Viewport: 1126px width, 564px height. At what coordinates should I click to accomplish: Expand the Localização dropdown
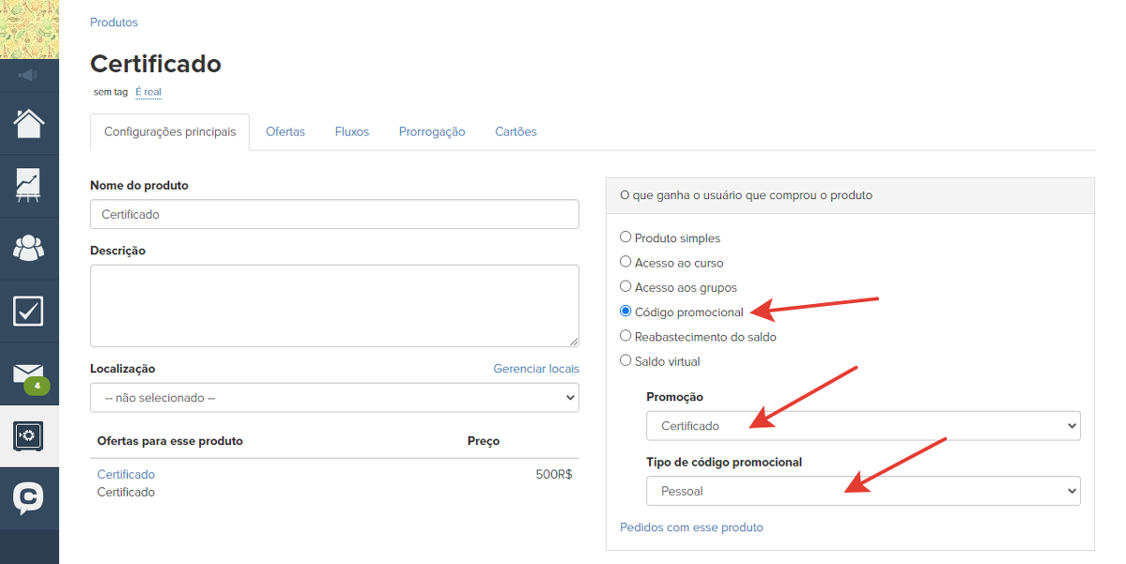(334, 398)
